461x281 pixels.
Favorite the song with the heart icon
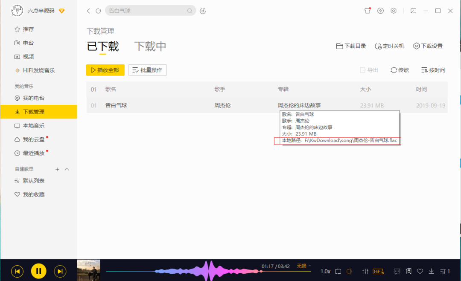pyautogui.click(x=420, y=271)
